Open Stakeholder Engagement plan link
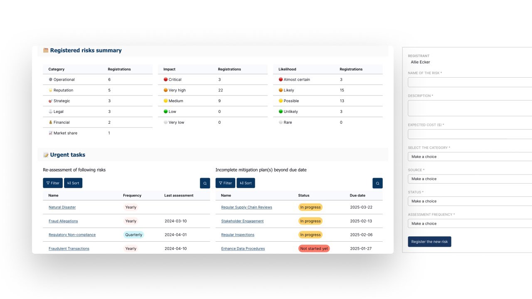The width and height of the screenshot is (532, 299). (242, 221)
